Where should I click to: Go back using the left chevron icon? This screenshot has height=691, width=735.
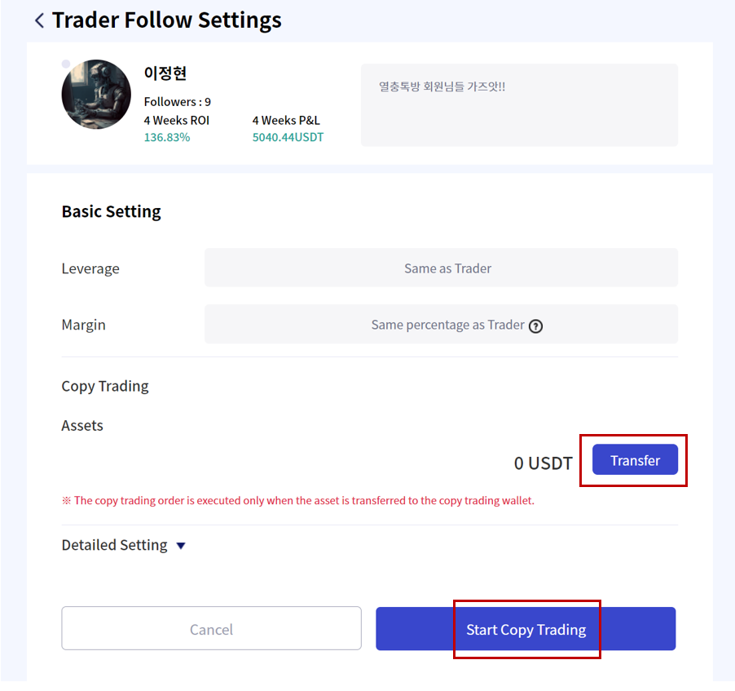tap(39, 20)
